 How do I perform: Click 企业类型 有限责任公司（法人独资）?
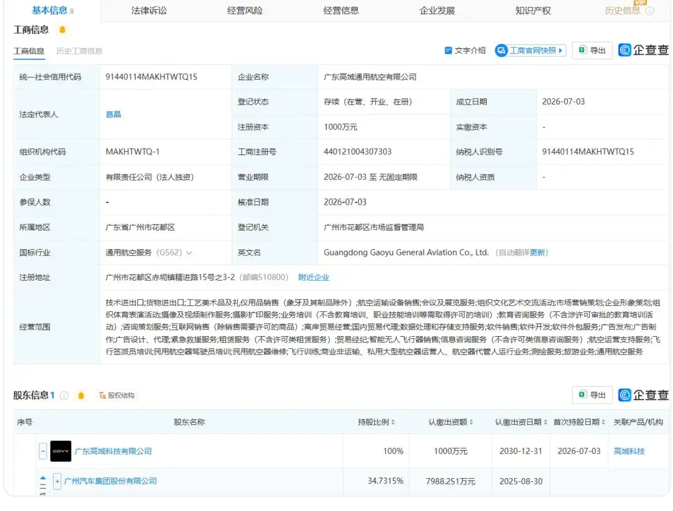tap(150, 177)
